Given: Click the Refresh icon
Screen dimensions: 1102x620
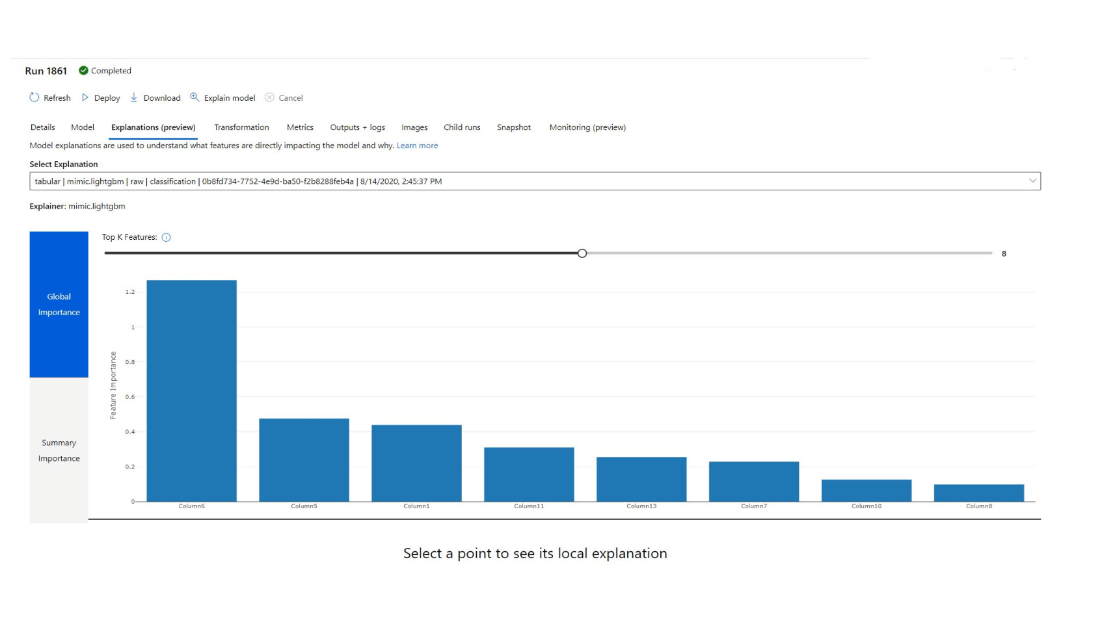Looking at the screenshot, I should [x=34, y=97].
